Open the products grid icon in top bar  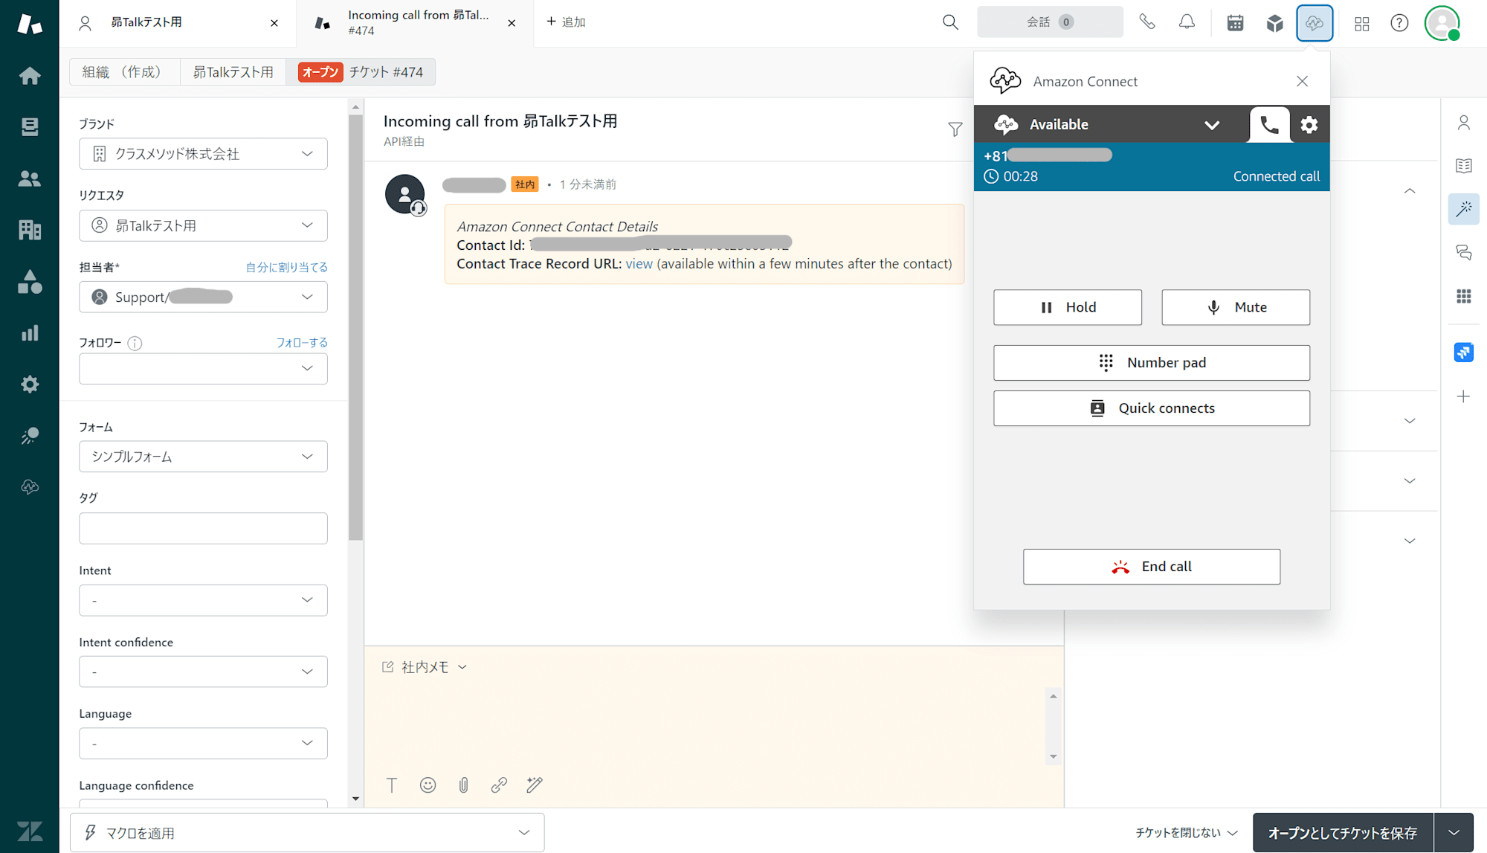[x=1362, y=24]
